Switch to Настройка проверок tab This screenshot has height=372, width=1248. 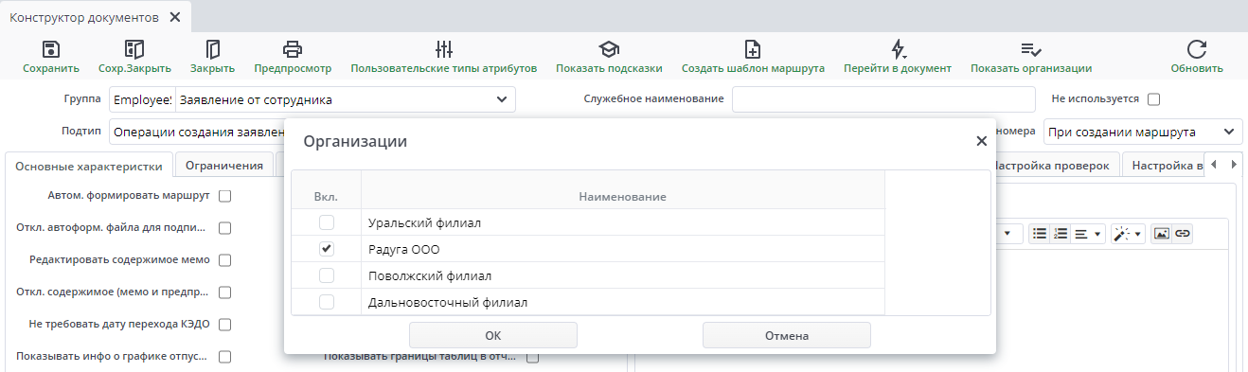pyautogui.click(x=1052, y=166)
